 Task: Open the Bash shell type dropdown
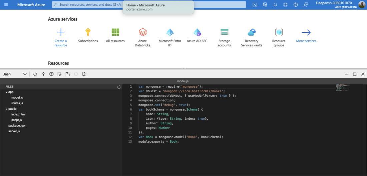pyautogui.click(x=14, y=74)
